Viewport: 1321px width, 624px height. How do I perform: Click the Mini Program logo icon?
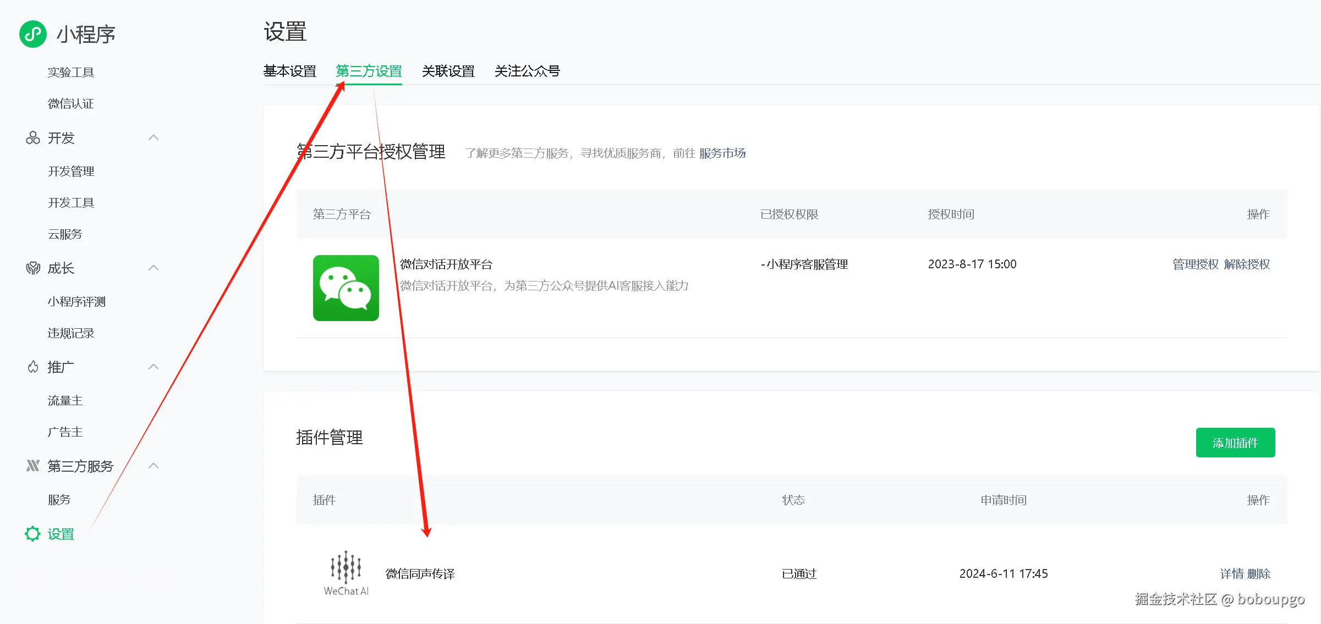tap(33, 34)
